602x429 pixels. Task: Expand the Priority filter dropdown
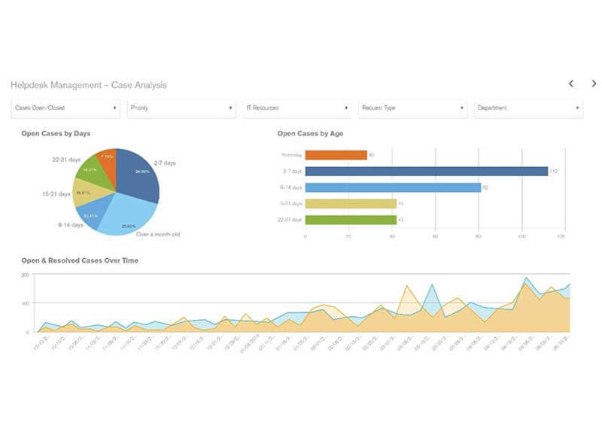pyautogui.click(x=181, y=108)
